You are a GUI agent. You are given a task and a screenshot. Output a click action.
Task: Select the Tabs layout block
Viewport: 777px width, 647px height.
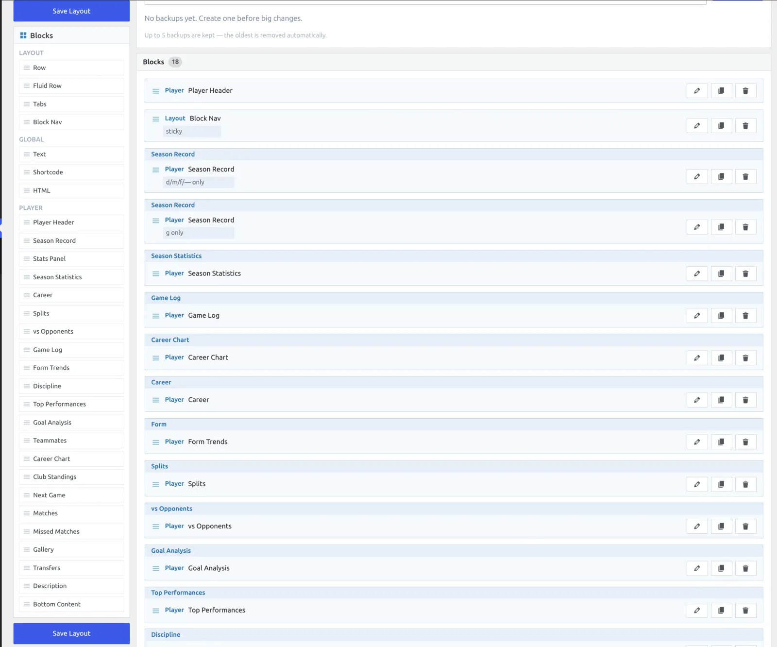coord(71,104)
